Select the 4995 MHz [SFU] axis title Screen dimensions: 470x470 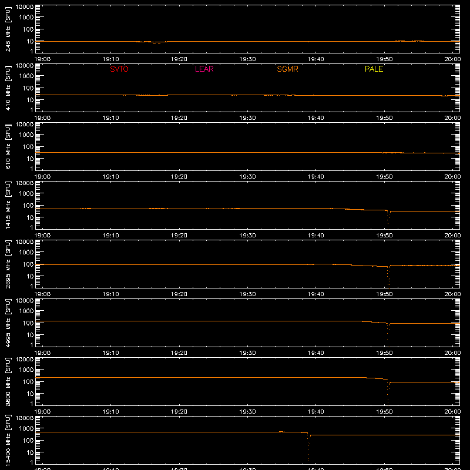point(8,323)
